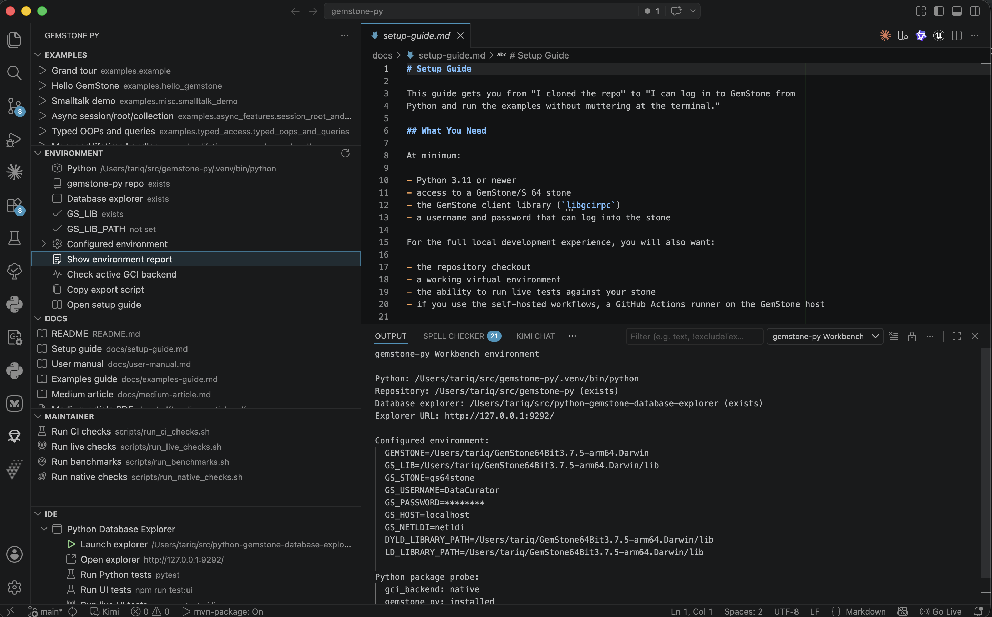Run the Hello GemStone example

[x=196, y=86]
